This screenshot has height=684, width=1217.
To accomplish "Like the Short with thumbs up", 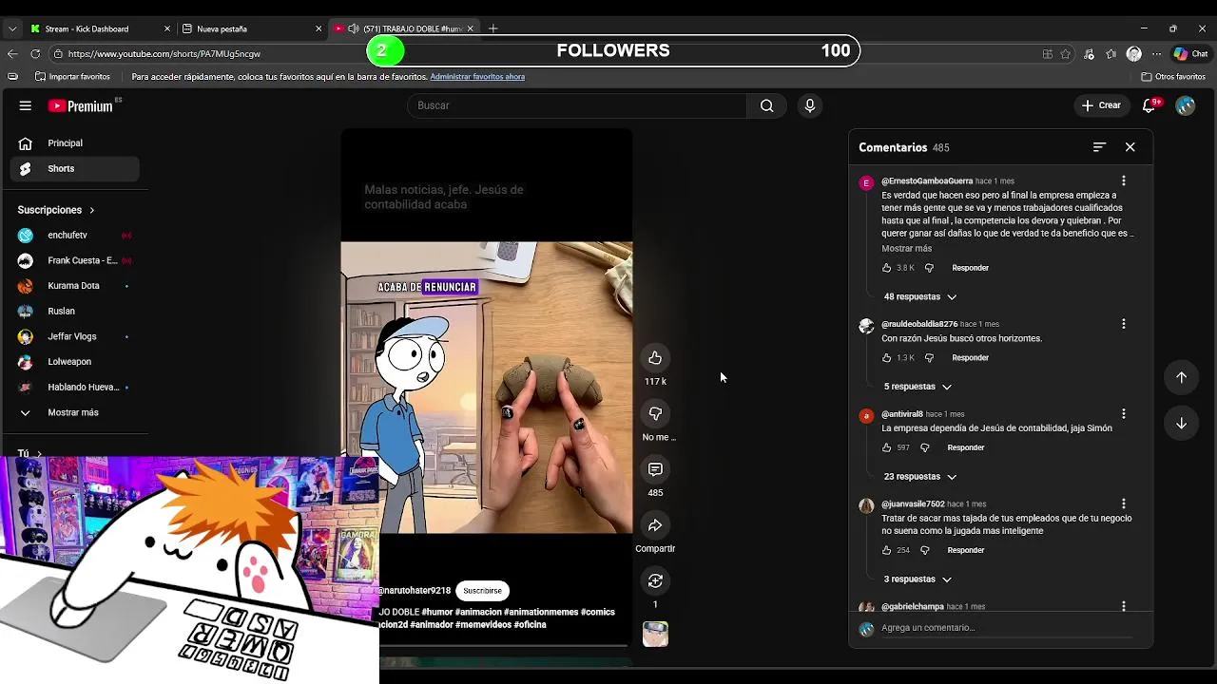I will point(655,358).
